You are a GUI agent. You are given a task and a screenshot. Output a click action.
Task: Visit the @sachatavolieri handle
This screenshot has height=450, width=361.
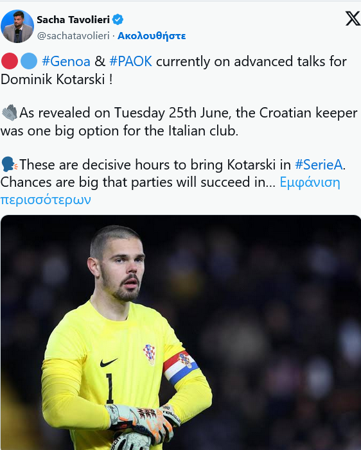coord(73,35)
